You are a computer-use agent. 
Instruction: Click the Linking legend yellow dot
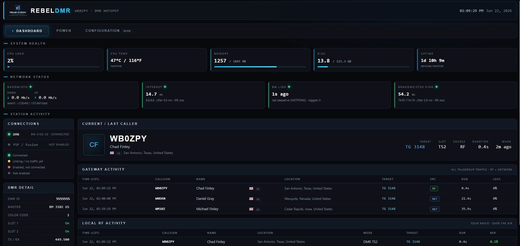point(9,161)
